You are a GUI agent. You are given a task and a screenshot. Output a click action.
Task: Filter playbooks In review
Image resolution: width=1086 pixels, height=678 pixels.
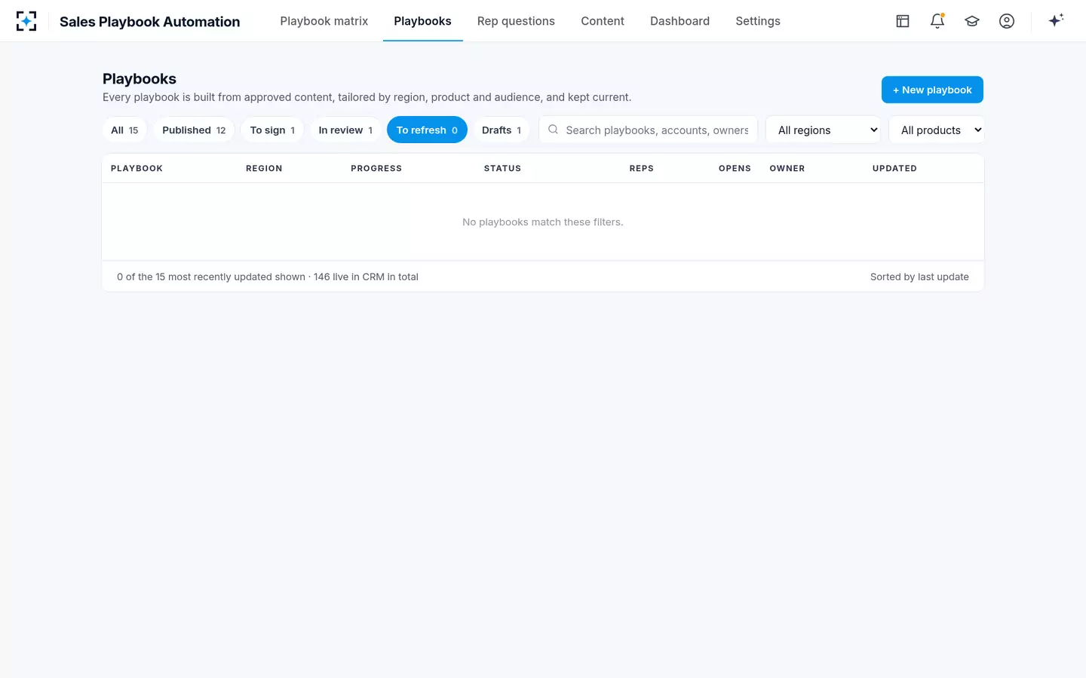click(345, 130)
